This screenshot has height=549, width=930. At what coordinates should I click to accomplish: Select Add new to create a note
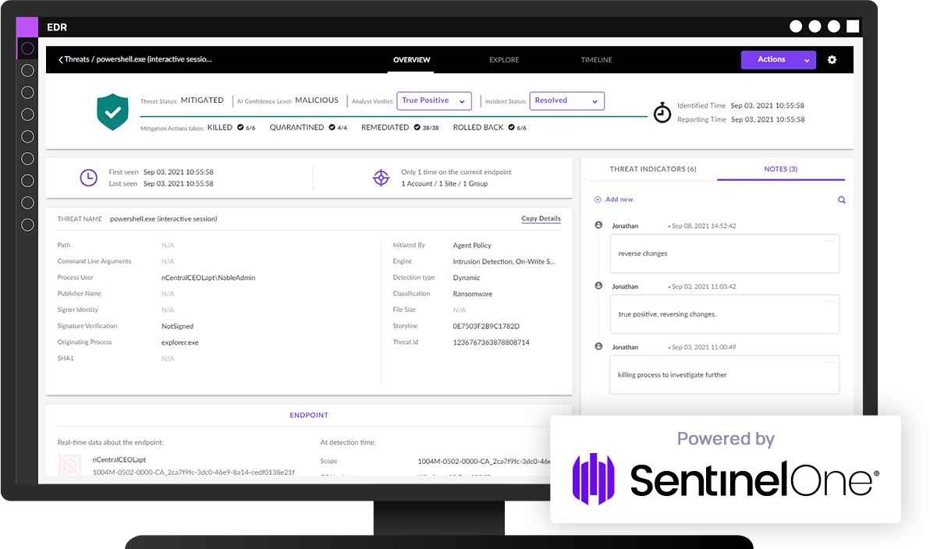tap(613, 200)
